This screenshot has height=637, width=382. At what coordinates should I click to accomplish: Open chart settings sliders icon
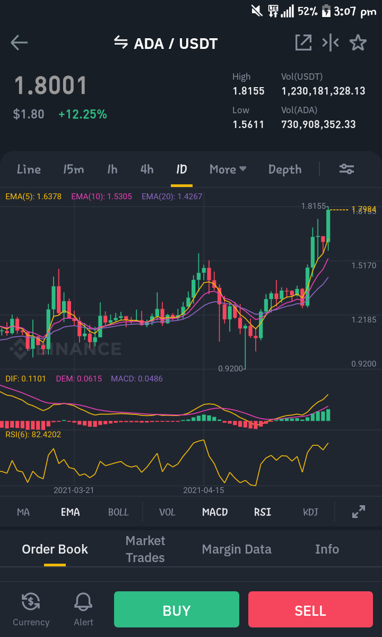click(347, 169)
